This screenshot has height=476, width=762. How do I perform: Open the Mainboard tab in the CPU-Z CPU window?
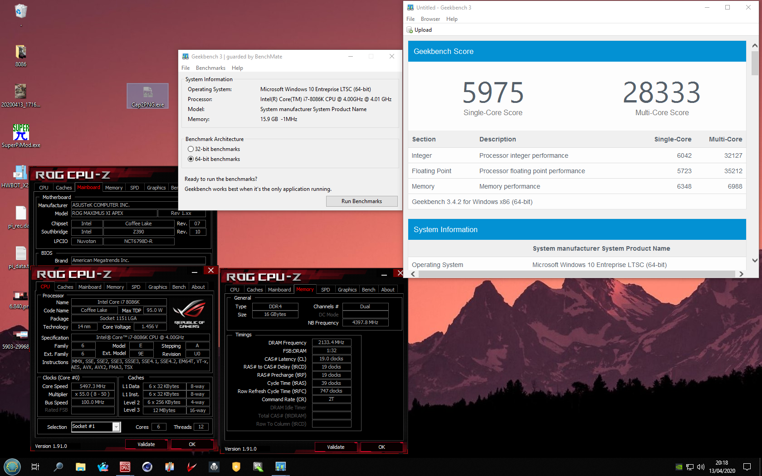pos(90,287)
